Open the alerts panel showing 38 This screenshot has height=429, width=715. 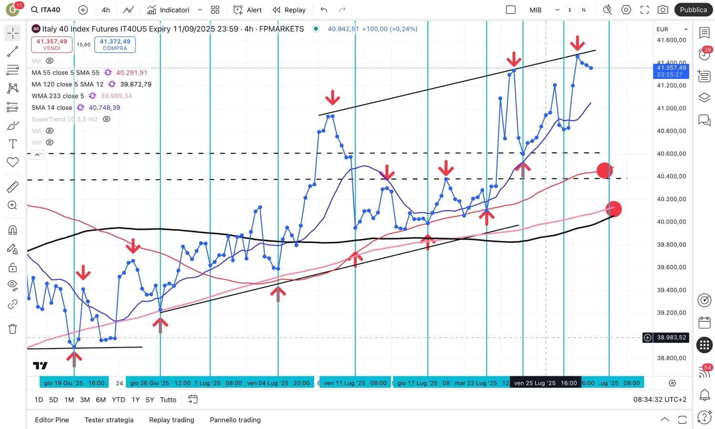(x=705, y=54)
